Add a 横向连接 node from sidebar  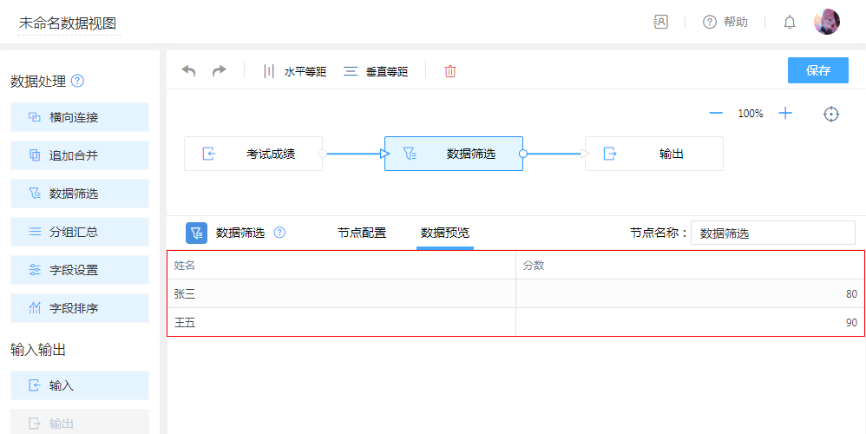pos(80,117)
